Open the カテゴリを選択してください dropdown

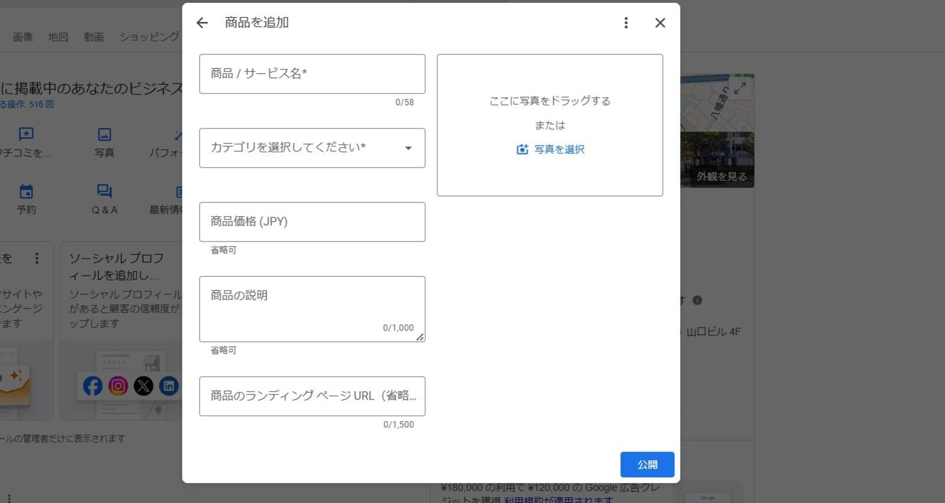tap(312, 148)
